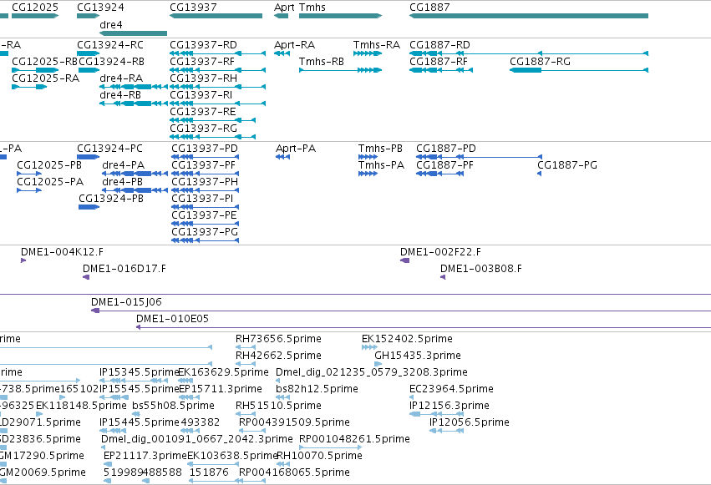
Task: Select transcript Tmhs-RA
Action: pos(368,53)
